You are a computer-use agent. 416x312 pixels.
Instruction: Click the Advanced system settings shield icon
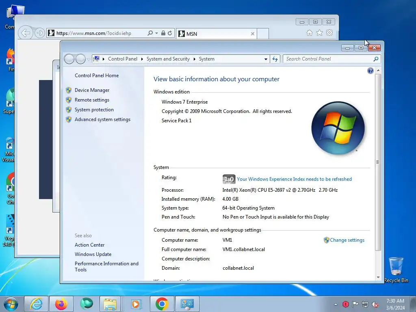69,120
